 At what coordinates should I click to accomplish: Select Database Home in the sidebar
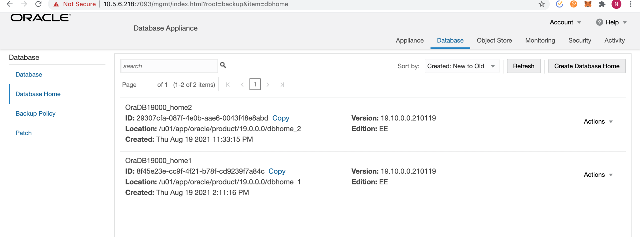pyautogui.click(x=38, y=94)
